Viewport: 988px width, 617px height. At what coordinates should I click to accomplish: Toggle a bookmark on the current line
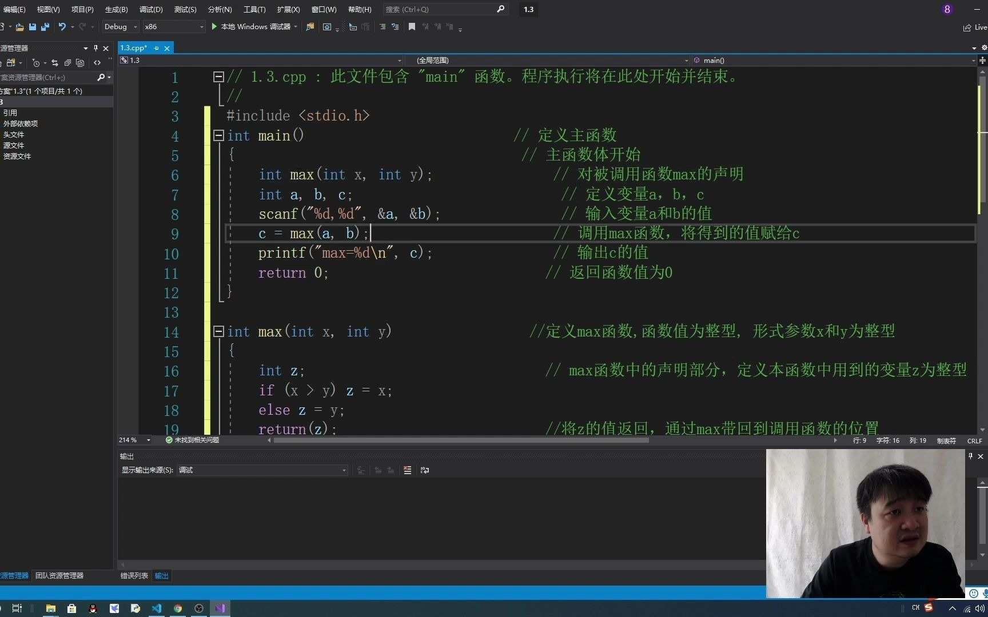[412, 27]
